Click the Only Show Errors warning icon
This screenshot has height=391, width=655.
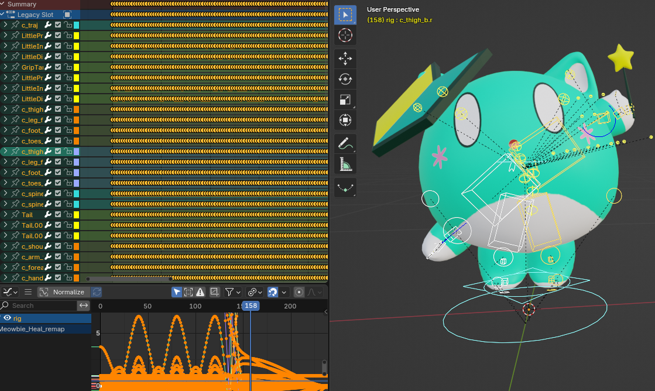[x=201, y=292]
